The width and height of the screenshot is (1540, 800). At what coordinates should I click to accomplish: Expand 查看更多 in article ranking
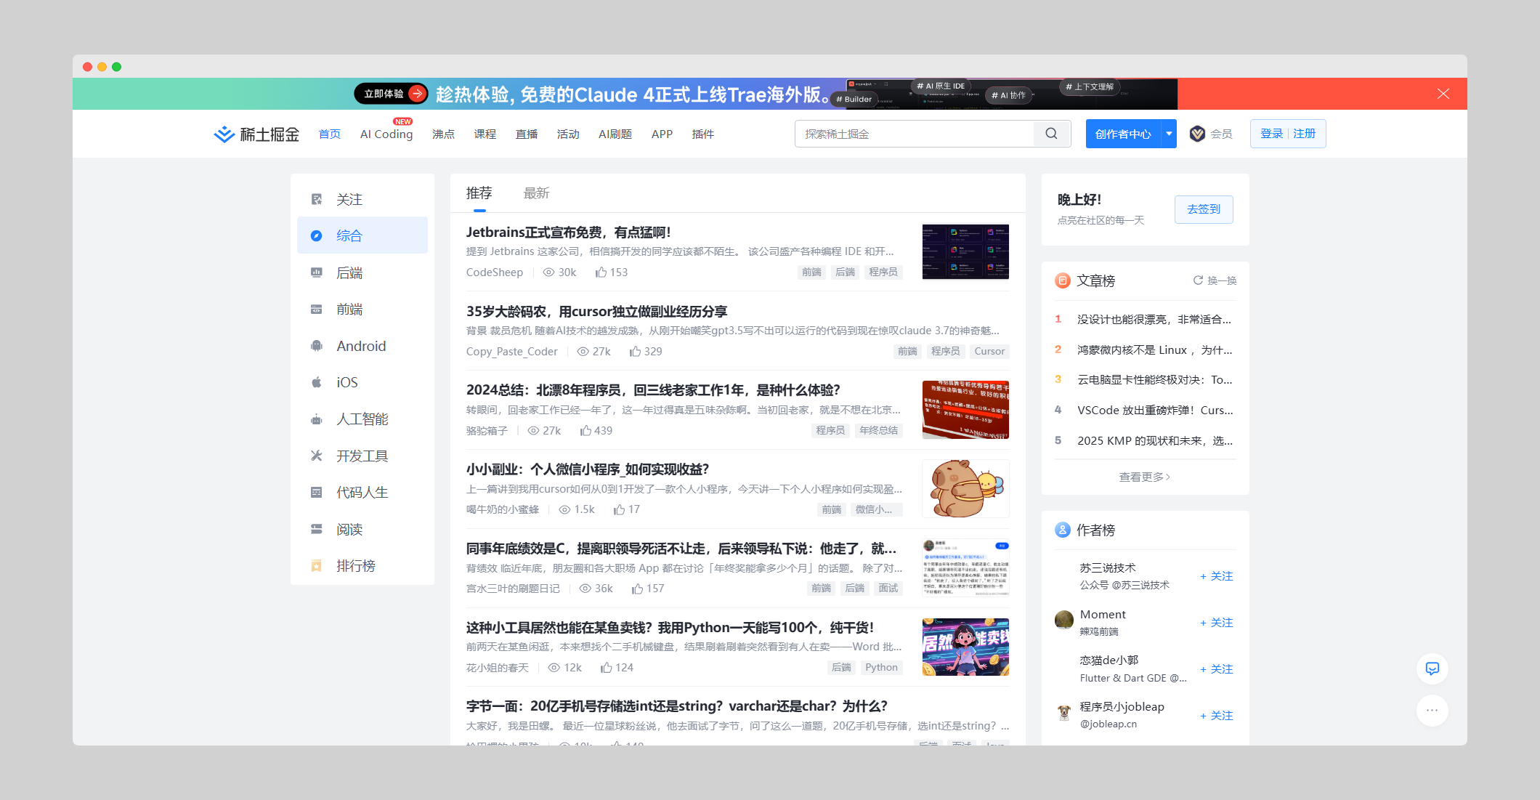(x=1144, y=477)
